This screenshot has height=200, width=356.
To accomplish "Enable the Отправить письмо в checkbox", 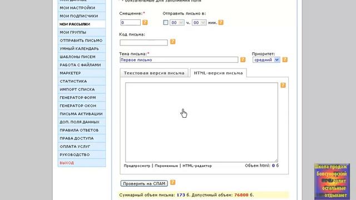I will [166, 22].
